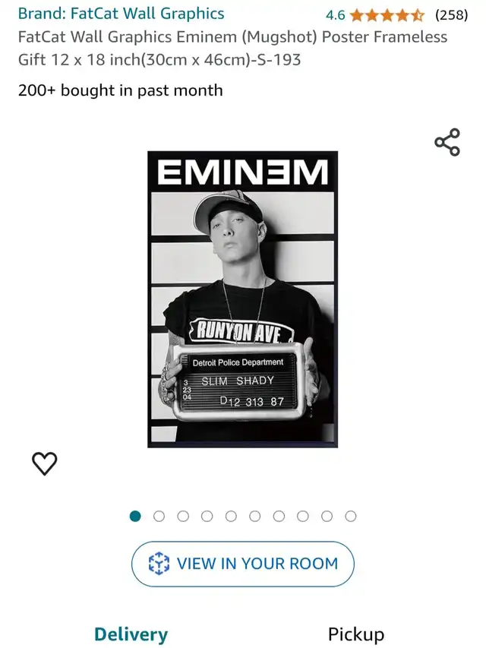Image resolution: width=486 pixels, height=648 pixels.
Task: Open the Brand: FatCat Wall Graphics link
Action: 121,14
